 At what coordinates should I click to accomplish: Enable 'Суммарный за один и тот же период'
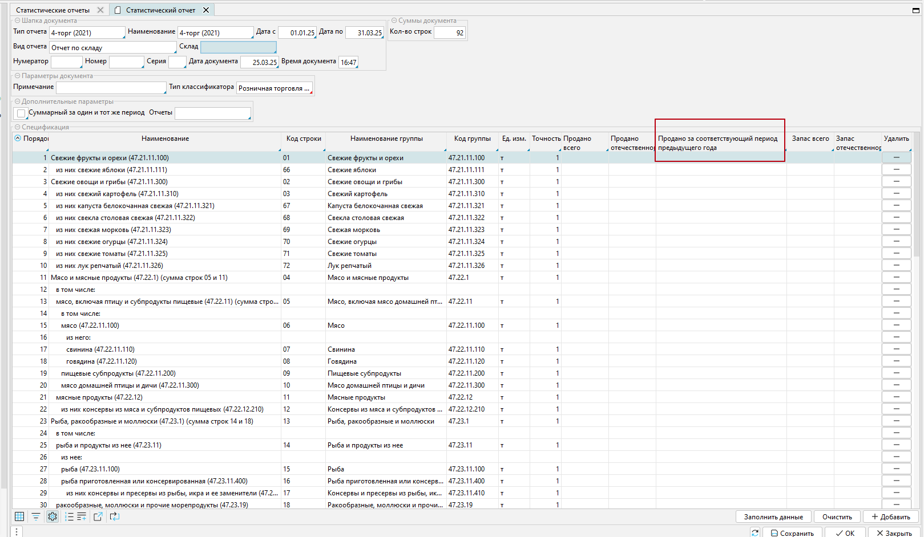(21, 113)
